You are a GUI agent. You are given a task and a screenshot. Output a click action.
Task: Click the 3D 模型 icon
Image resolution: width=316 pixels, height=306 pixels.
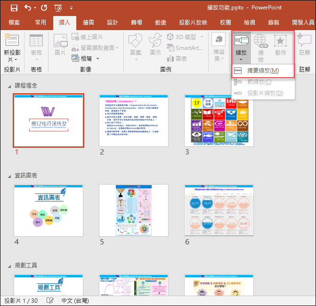coord(170,37)
